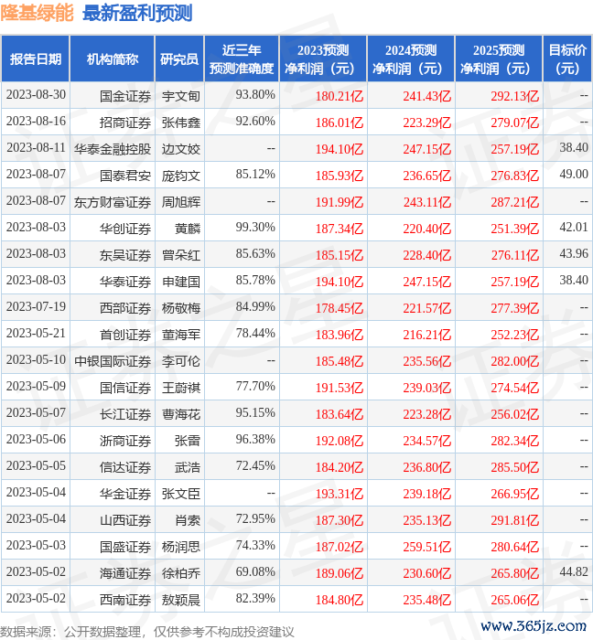The image size is (593, 640).
Task: Click the 2025 forecast 291.81亿
Action: [515, 521]
